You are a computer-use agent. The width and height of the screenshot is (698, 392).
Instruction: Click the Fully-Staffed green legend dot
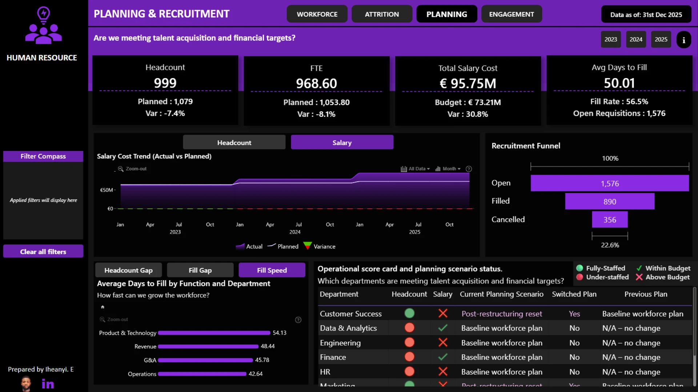pos(579,268)
